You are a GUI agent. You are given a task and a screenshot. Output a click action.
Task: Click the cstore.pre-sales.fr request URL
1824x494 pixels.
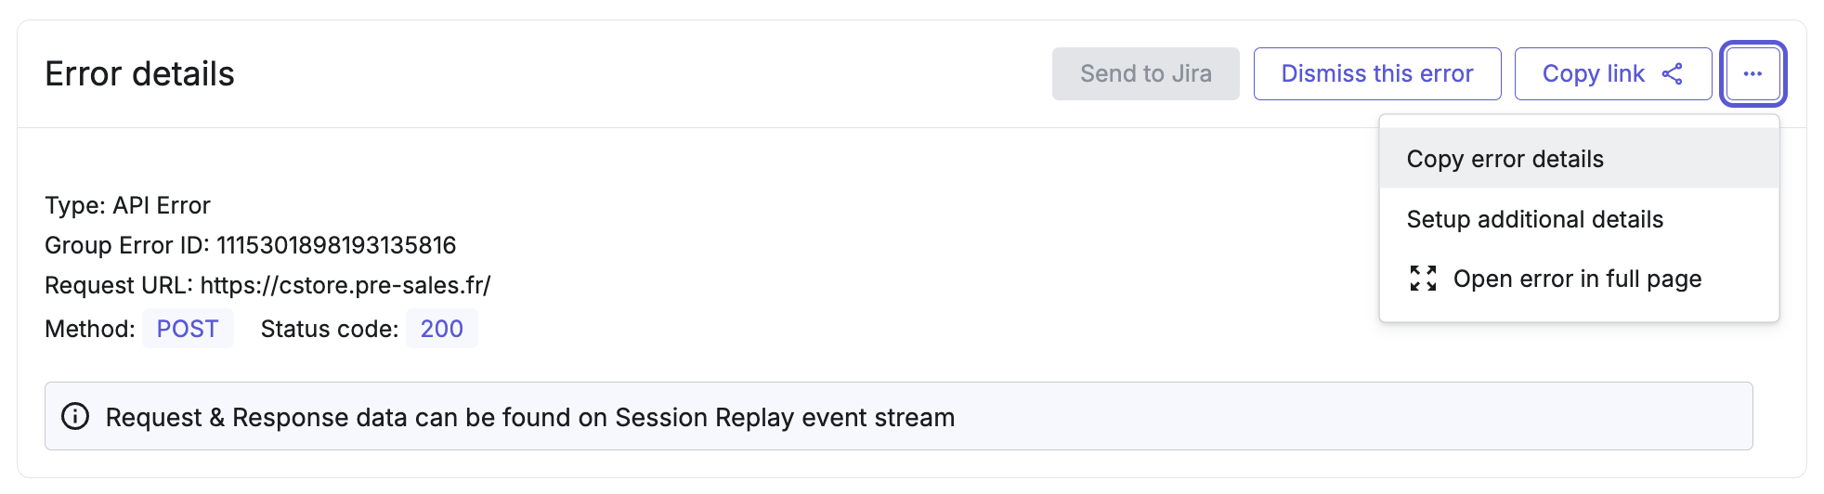(x=345, y=285)
